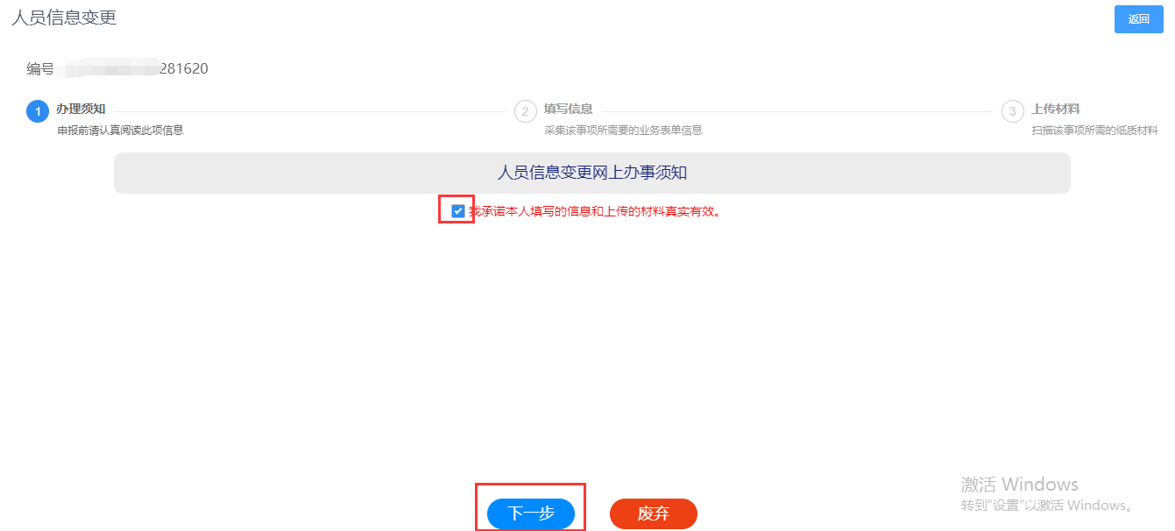This screenshot has width=1175, height=531.
Task: Click the step 3 circle icon
Action: coord(1013,111)
